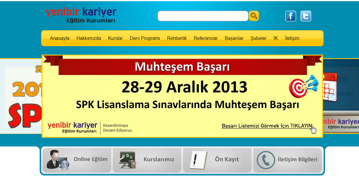This screenshot has height=179, width=359.
Task: Click the yenibir kariyer header logo
Action: pos(81,15)
